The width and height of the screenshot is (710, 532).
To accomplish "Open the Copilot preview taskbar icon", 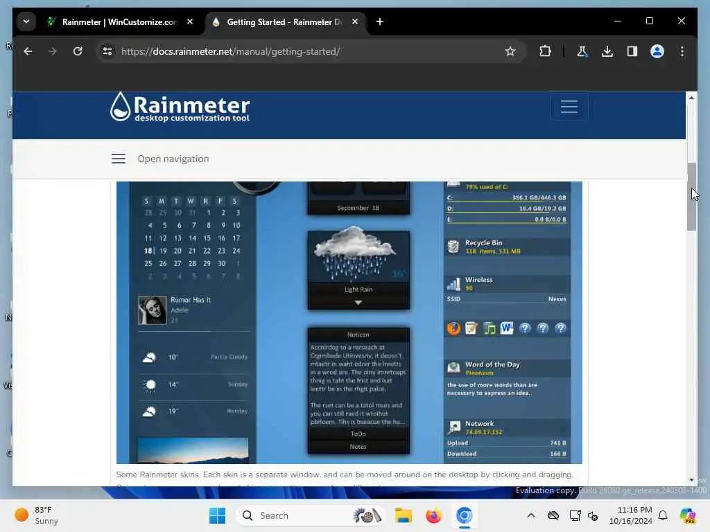I will coord(688,515).
